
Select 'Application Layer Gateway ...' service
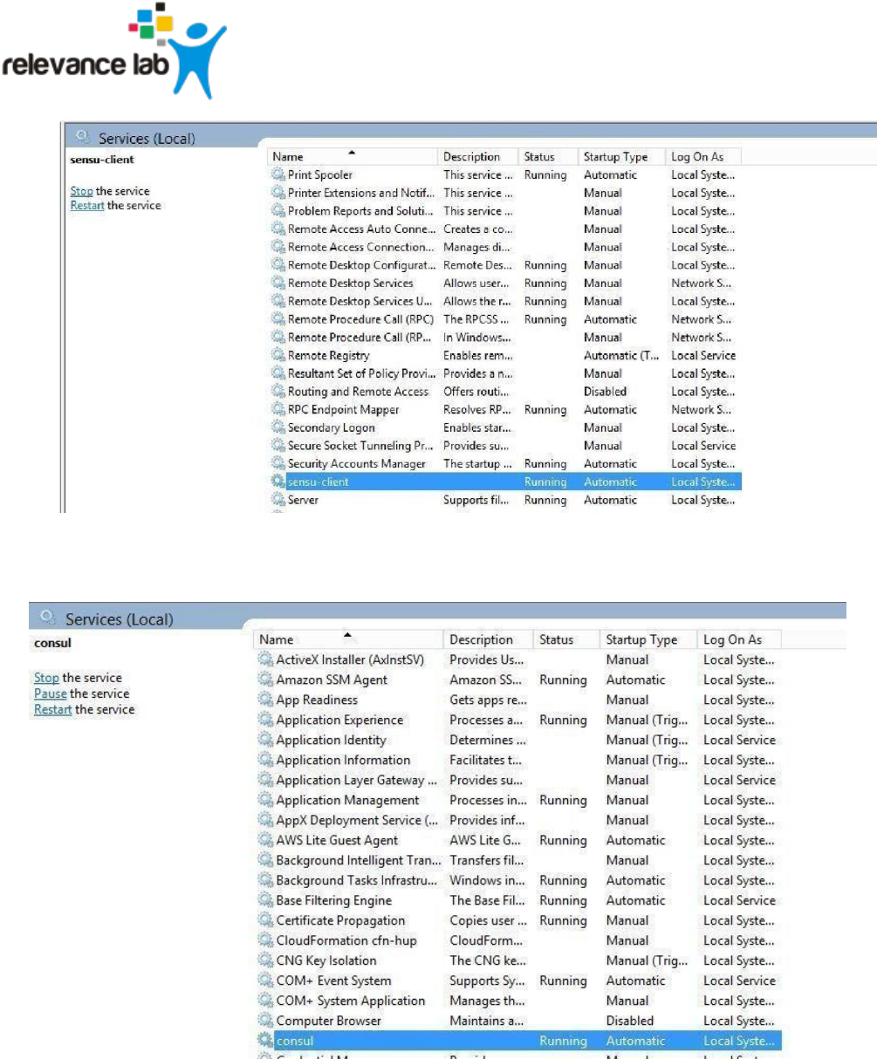(357, 780)
